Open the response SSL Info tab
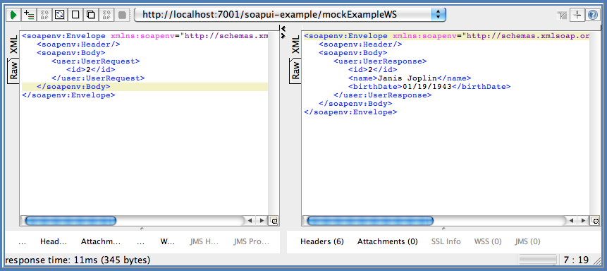 pyautogui.click(x=446, y=241)
